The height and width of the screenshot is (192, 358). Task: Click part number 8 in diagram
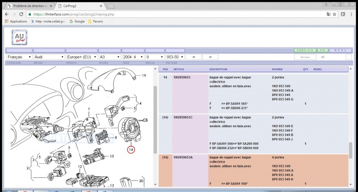tap(116, 138)
